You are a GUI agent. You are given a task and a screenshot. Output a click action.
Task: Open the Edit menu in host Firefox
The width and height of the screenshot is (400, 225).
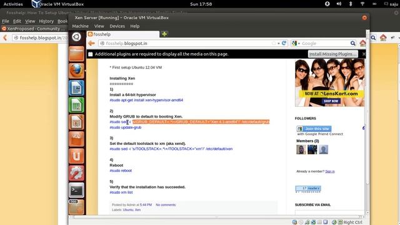click(17, 21)
